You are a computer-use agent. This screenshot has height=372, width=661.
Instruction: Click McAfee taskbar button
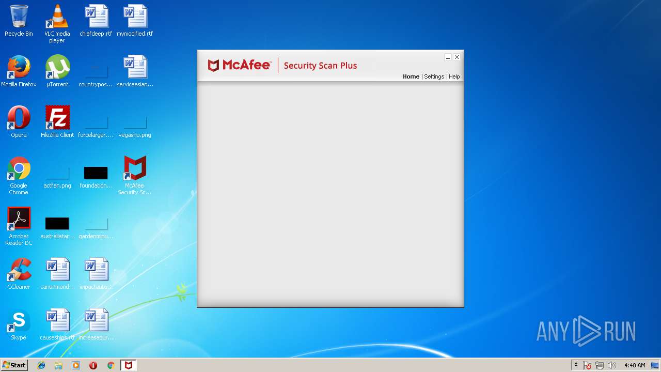[x=128, y=365]
